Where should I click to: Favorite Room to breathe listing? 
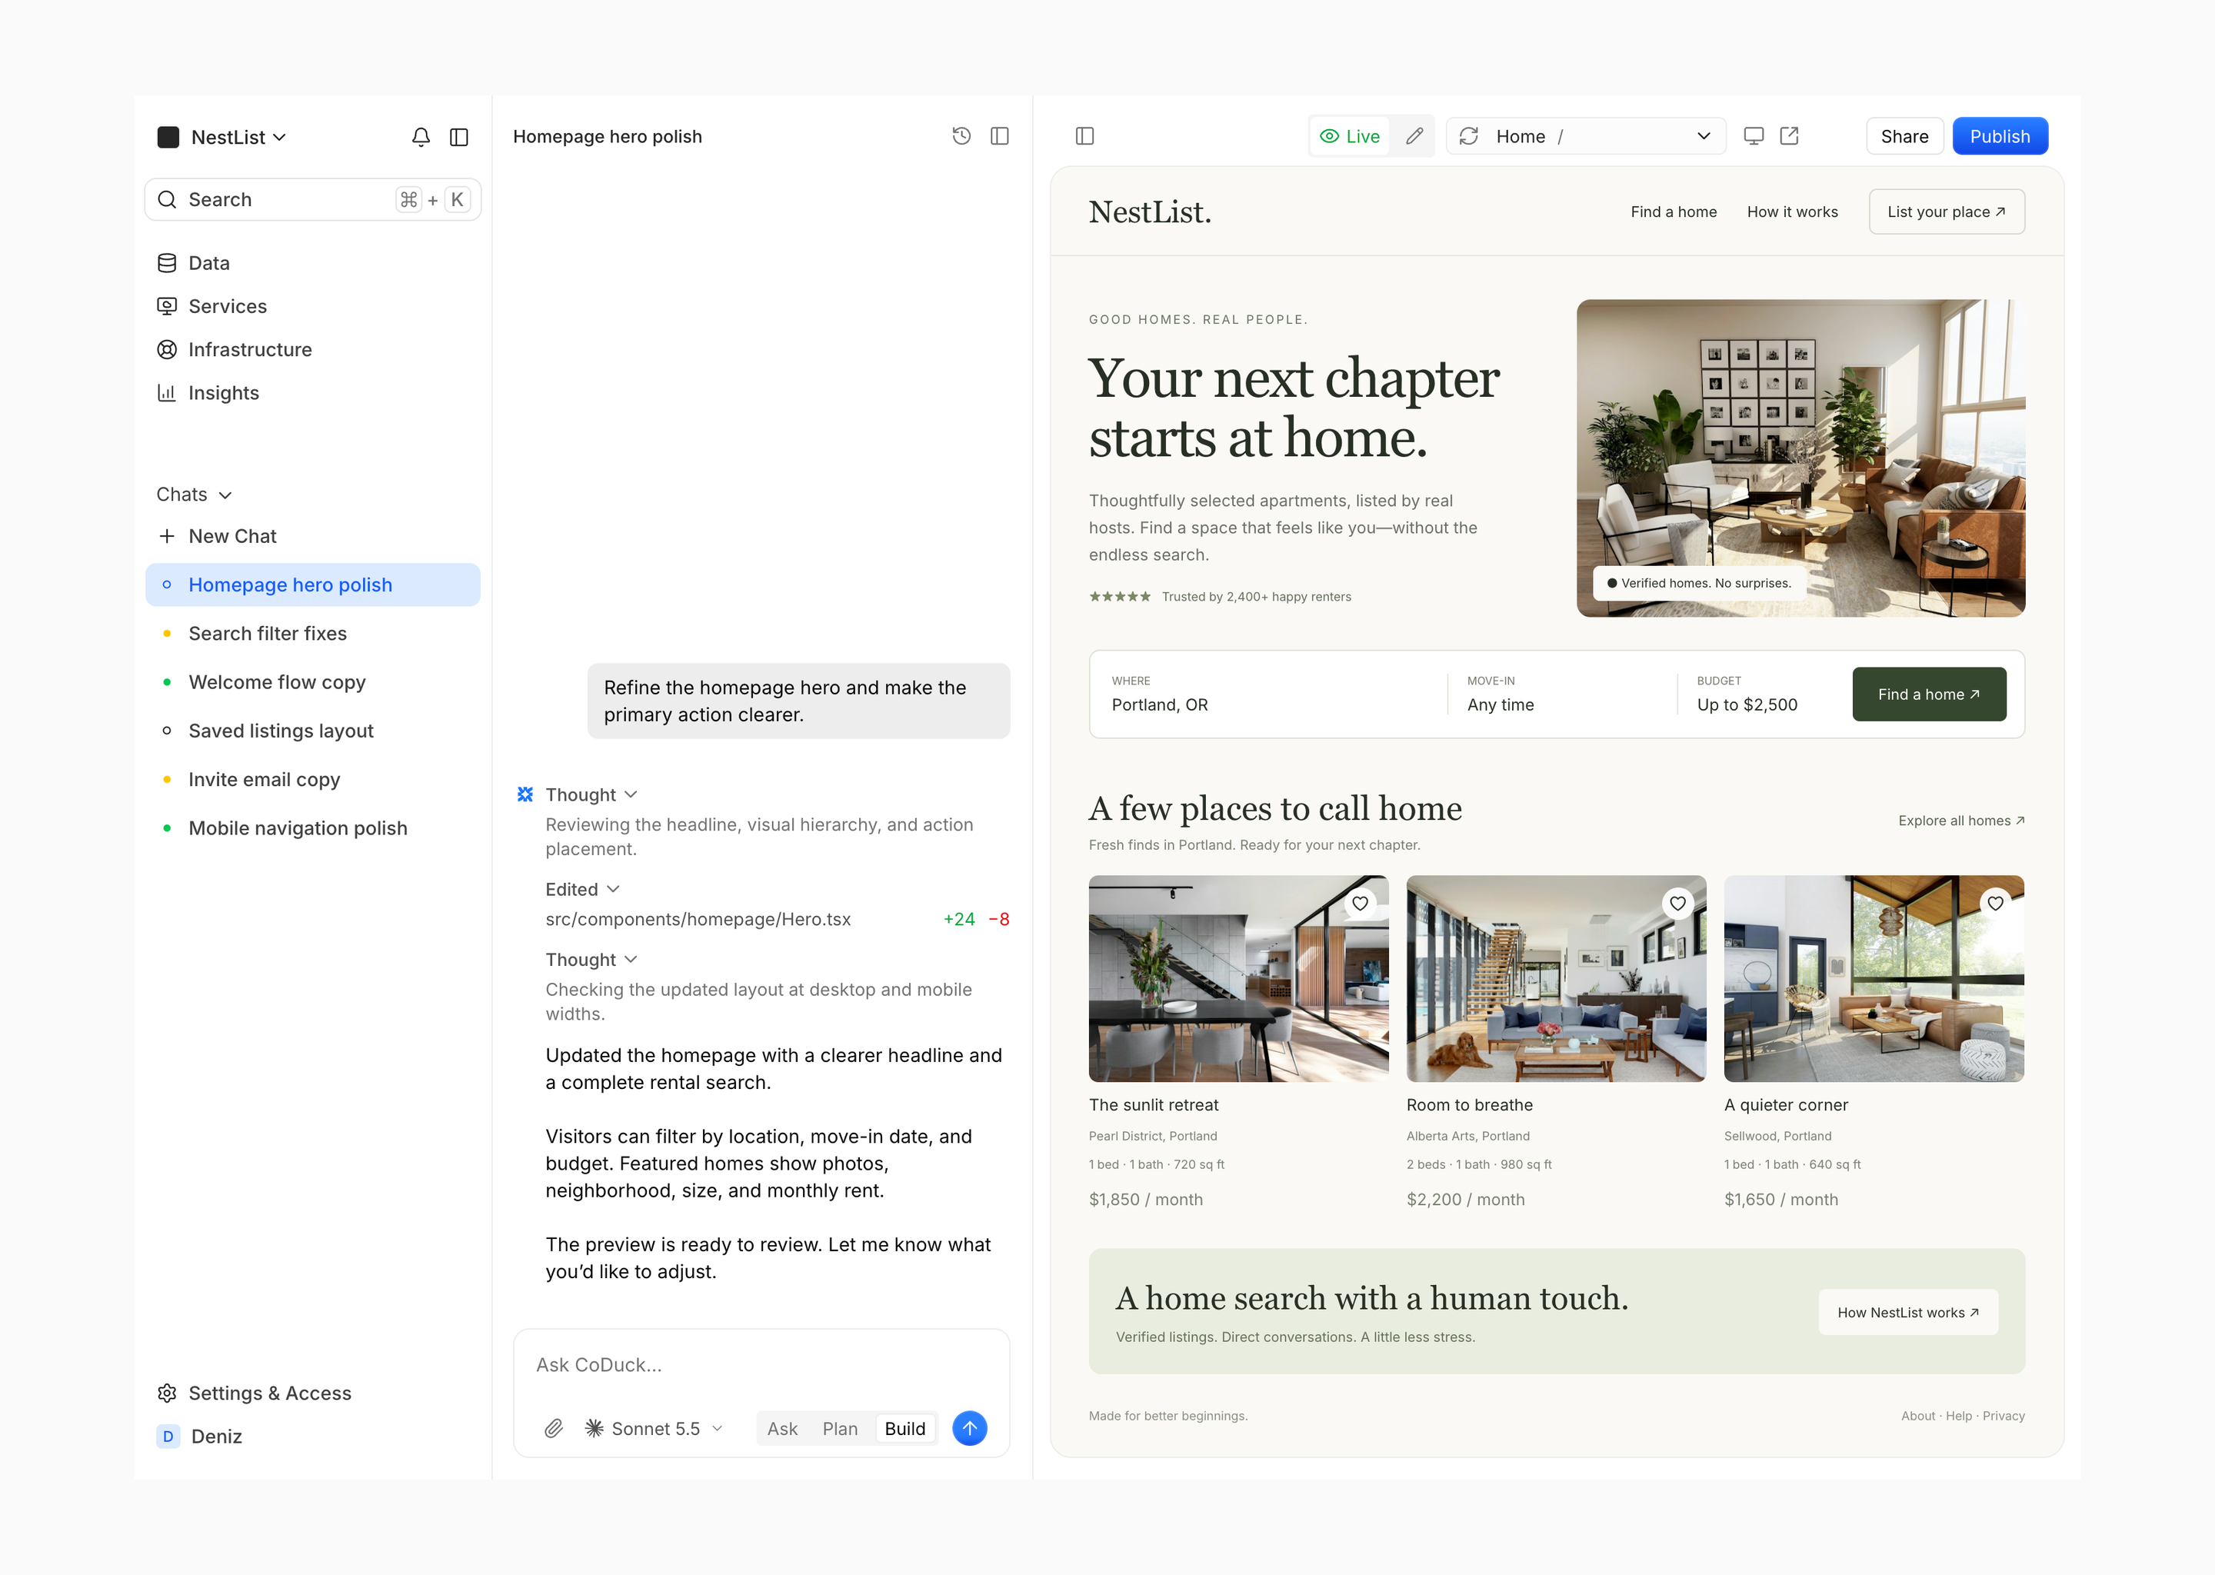point(1677,903)
